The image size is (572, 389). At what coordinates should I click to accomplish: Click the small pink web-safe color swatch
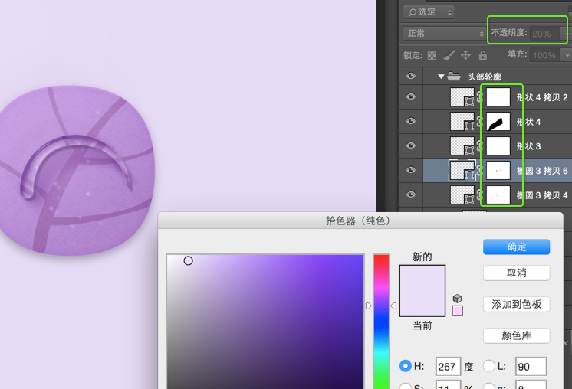coord(458,311)
